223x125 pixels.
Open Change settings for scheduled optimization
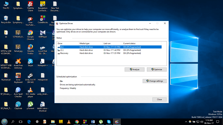point(155,81)
